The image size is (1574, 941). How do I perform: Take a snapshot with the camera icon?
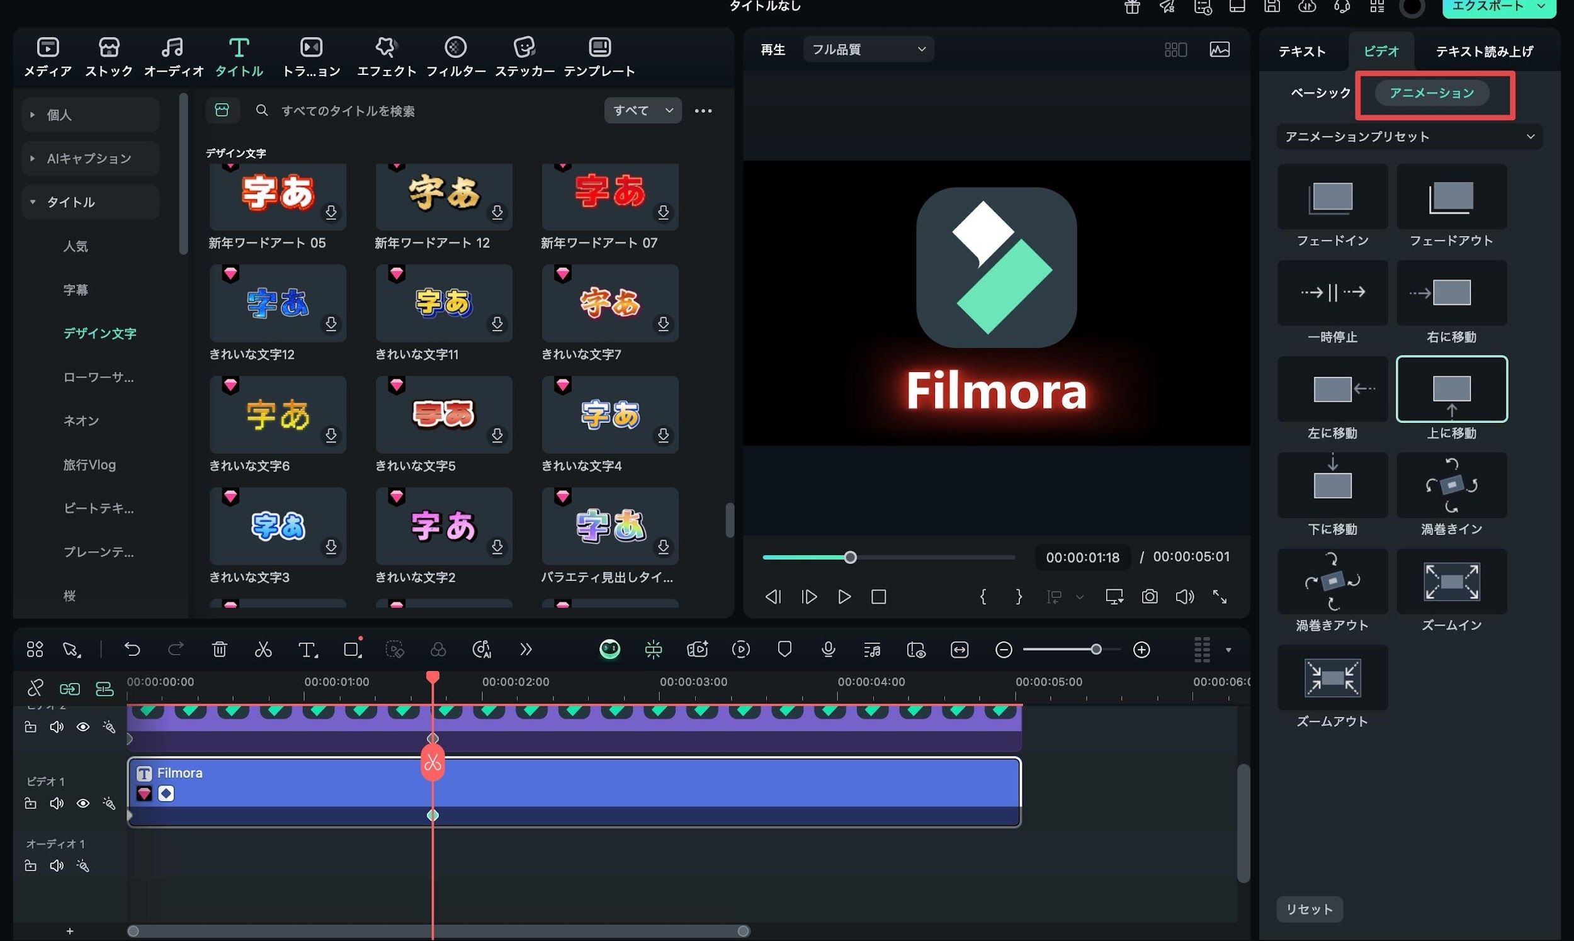(x=1149, y=597)
